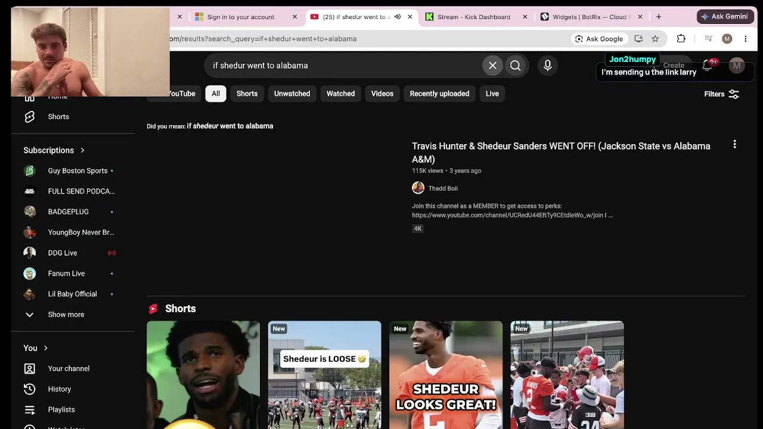Open the Thadd Boii channel name link
The height and width of the screenshot is (429, 763).
(443, 188)
